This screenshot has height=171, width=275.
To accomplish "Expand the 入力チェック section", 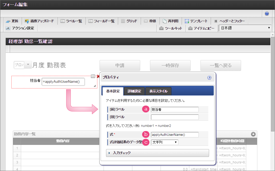I will click(157, 153).
